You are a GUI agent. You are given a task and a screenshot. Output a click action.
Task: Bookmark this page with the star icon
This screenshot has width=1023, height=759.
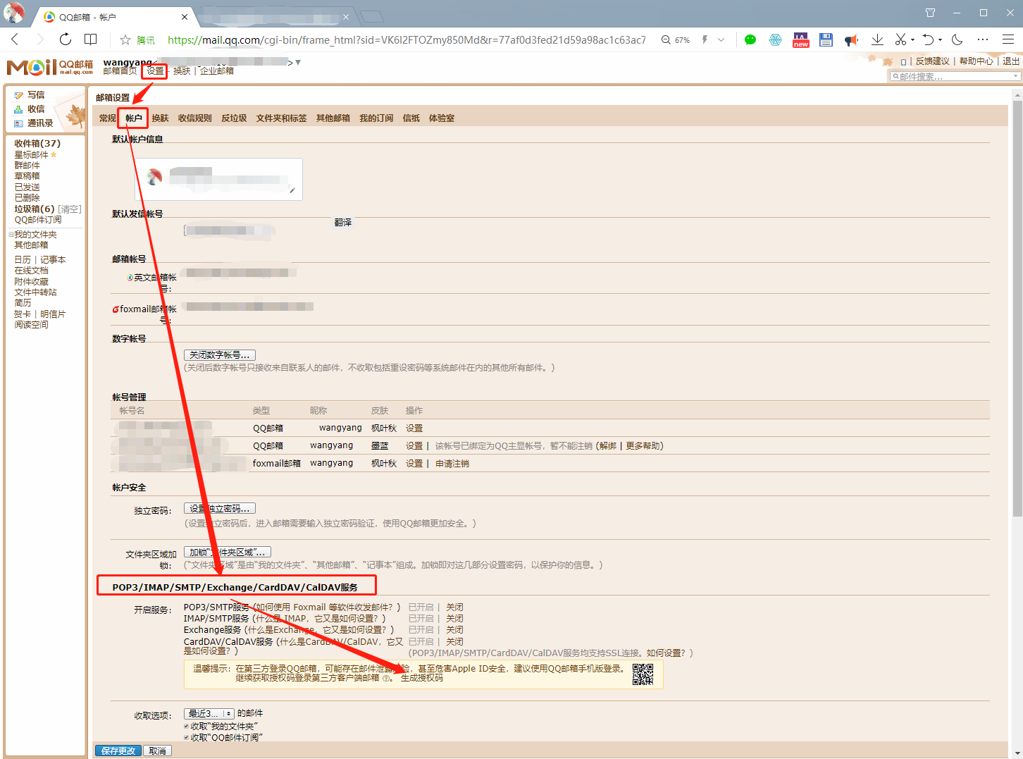(125, 39)
